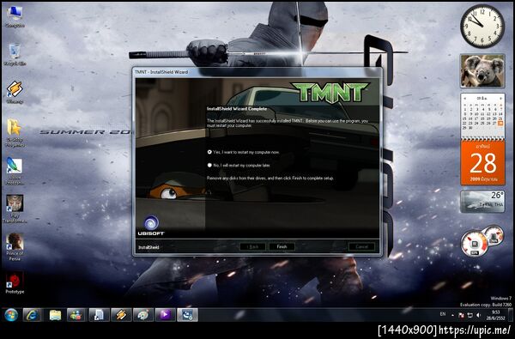Click the TMNT logo in the installer
The width and height of the screenshot is (515, 339).
330,93
